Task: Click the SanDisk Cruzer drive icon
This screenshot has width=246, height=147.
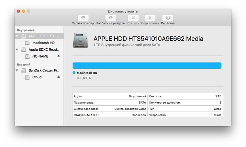Action: pyautogui.click(x=24, y=71)
